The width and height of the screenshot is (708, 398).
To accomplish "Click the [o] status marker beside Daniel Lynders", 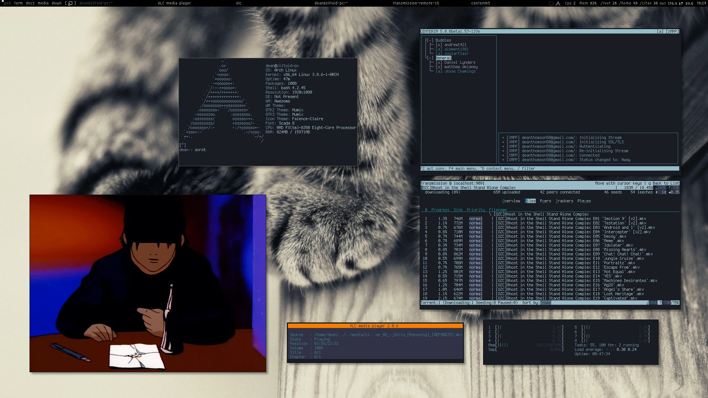I will point(439,62).
